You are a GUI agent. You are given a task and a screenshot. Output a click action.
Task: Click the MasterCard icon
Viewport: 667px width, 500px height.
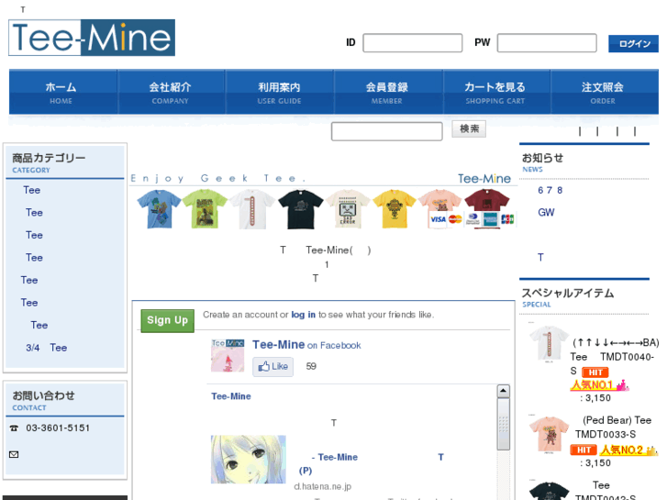tap(455, 219)
